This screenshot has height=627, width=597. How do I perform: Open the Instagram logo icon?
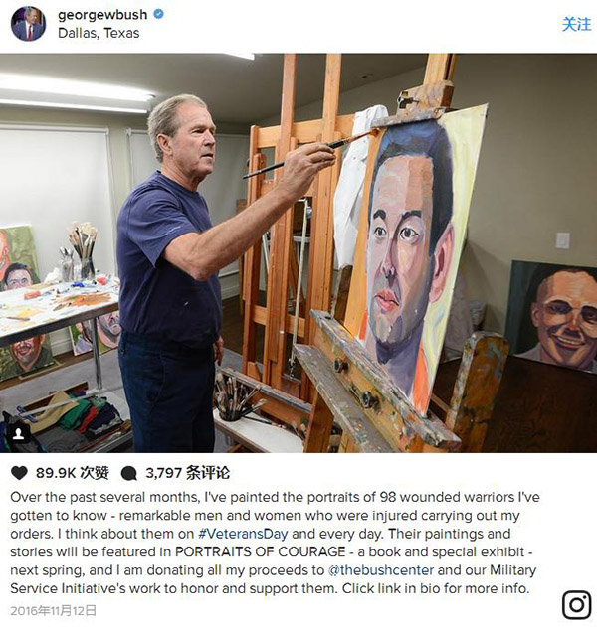(576, 604)
